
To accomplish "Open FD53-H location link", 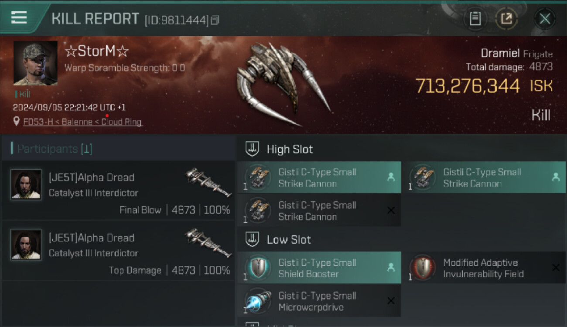I will 83,122.
